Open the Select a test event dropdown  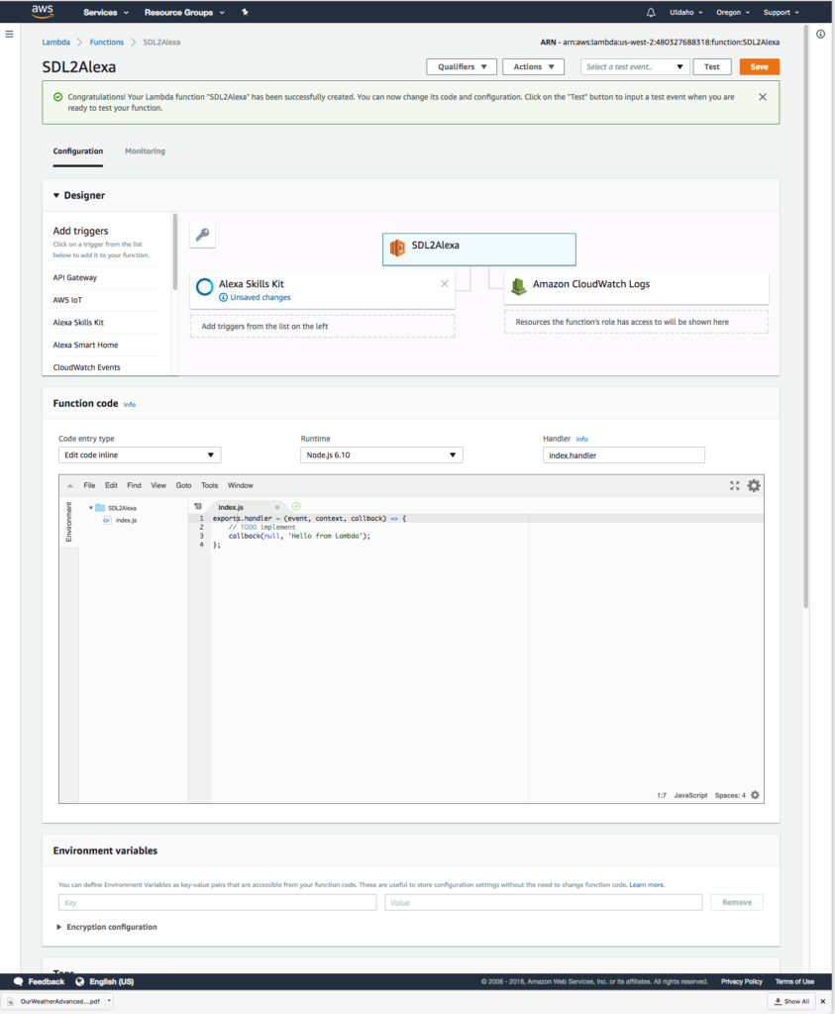(635, 66)
